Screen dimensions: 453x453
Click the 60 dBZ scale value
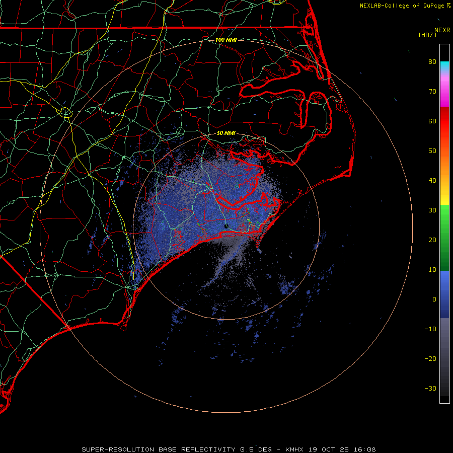pos(432,121)
